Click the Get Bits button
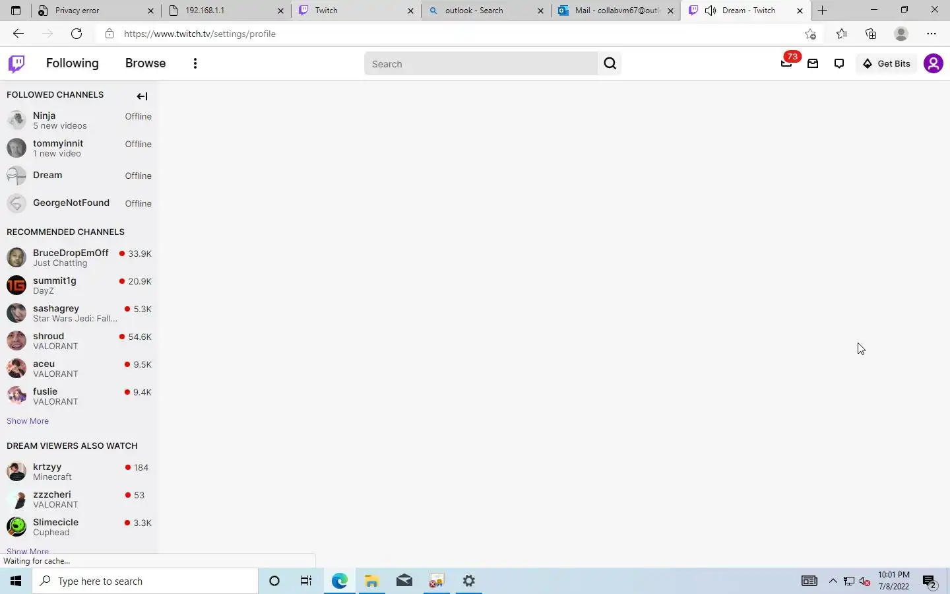 click(x=887, y=63)
